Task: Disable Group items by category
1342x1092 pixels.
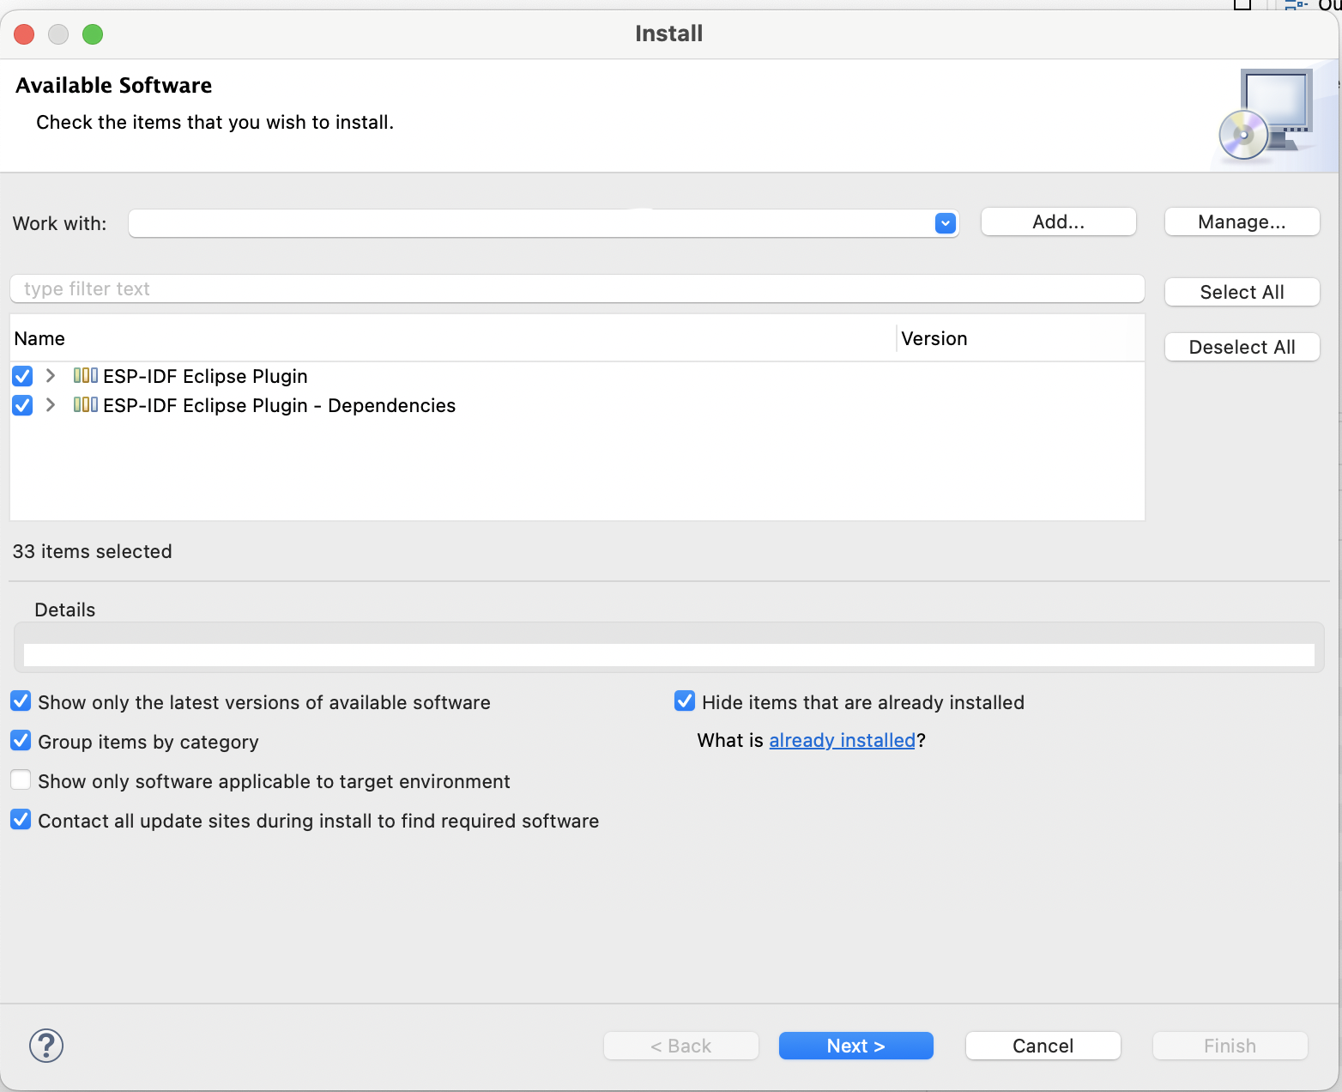Action: (21, 741)
